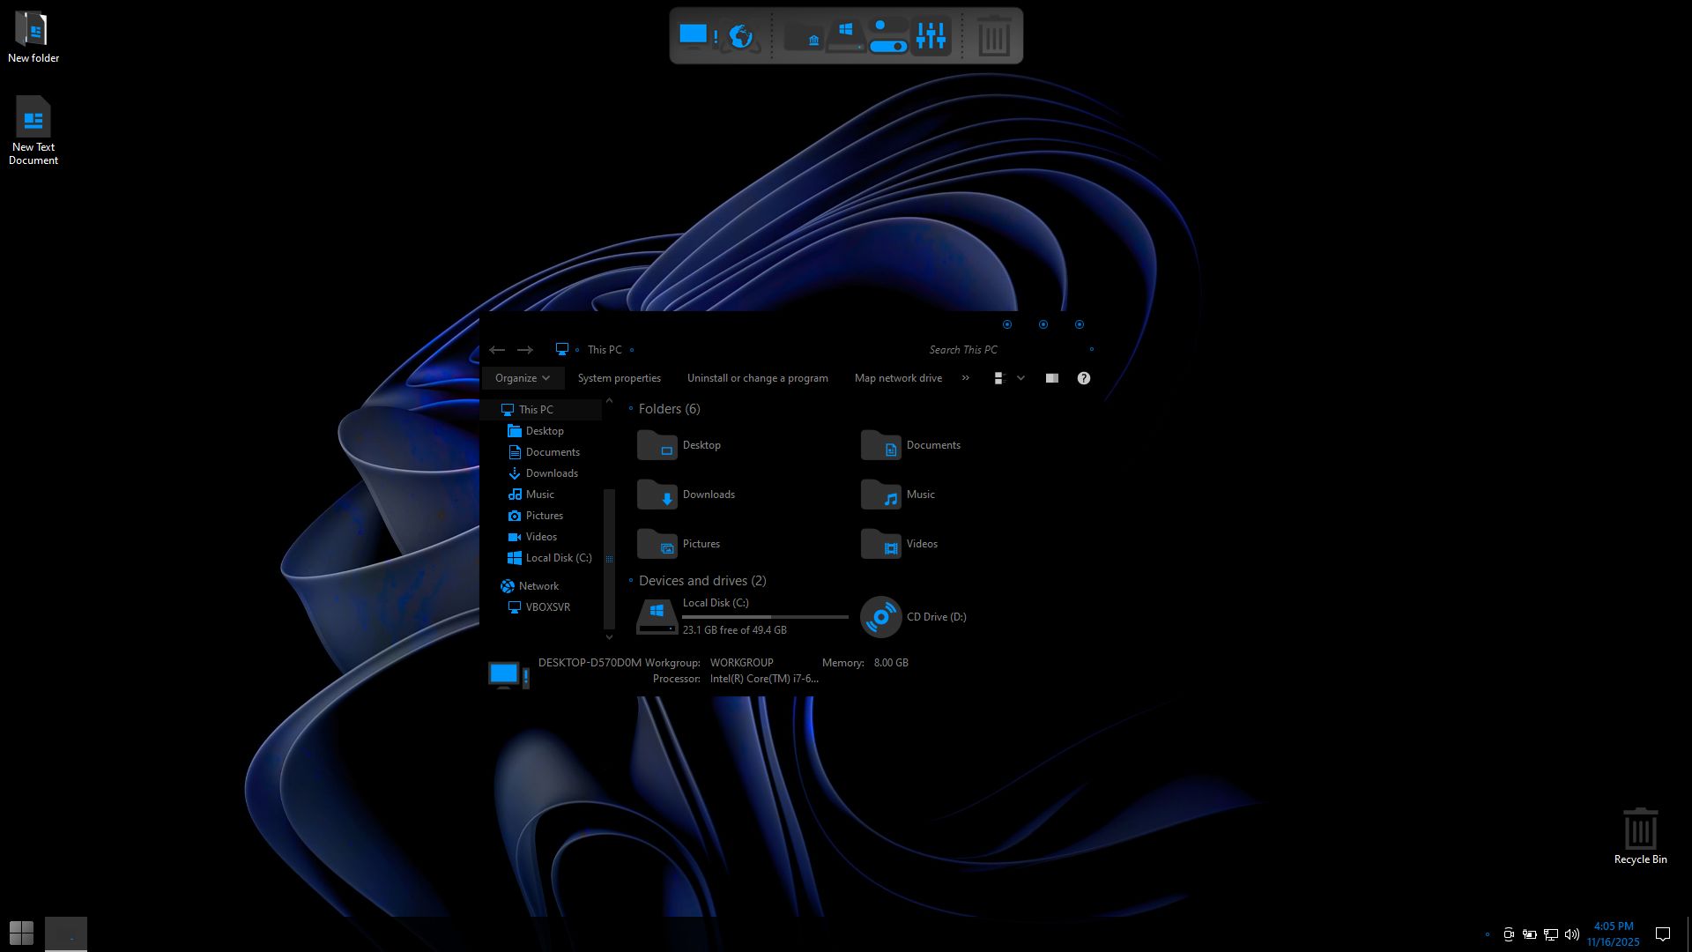Toggle the preview pane button

coord(1052,378)
